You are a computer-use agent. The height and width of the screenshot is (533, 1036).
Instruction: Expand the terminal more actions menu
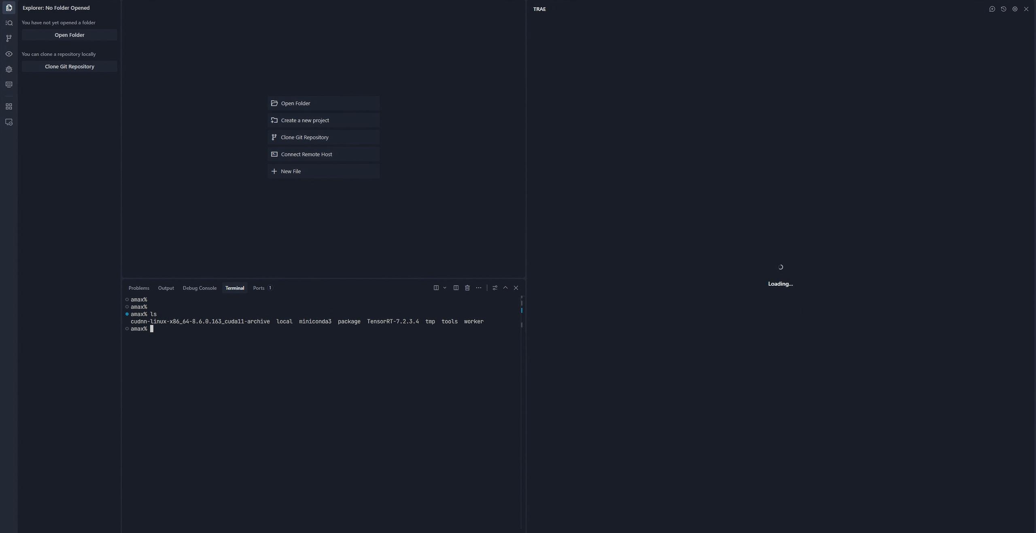click(478, 288)
